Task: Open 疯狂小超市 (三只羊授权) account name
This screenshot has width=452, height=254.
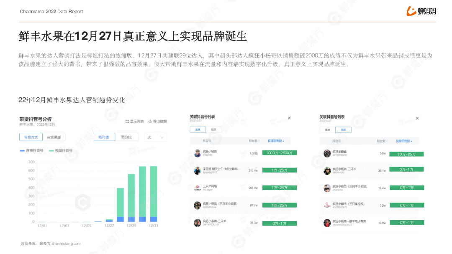Action: point(349,204)
